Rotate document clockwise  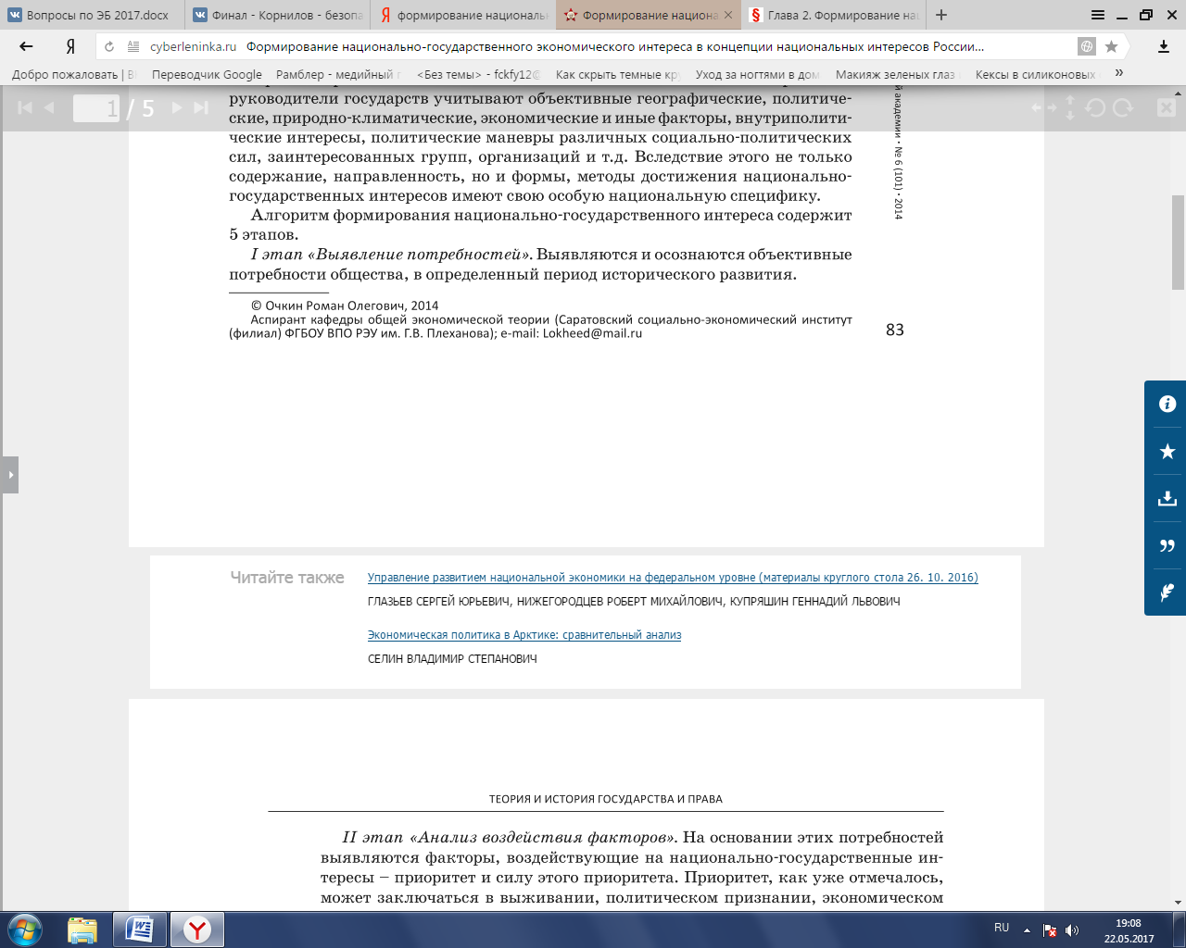click(x=1123, y=108)
